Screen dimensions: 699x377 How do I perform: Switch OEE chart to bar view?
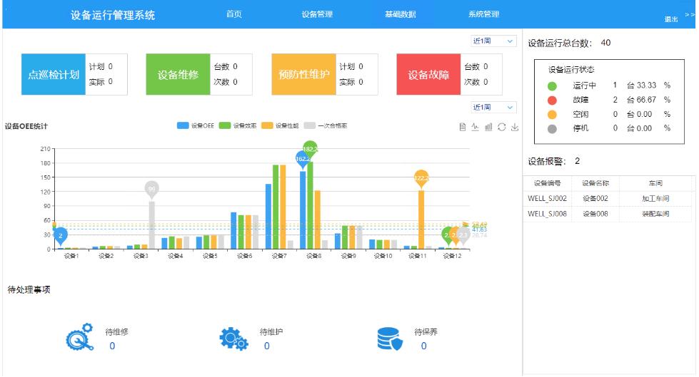click(x=489, y=127)
